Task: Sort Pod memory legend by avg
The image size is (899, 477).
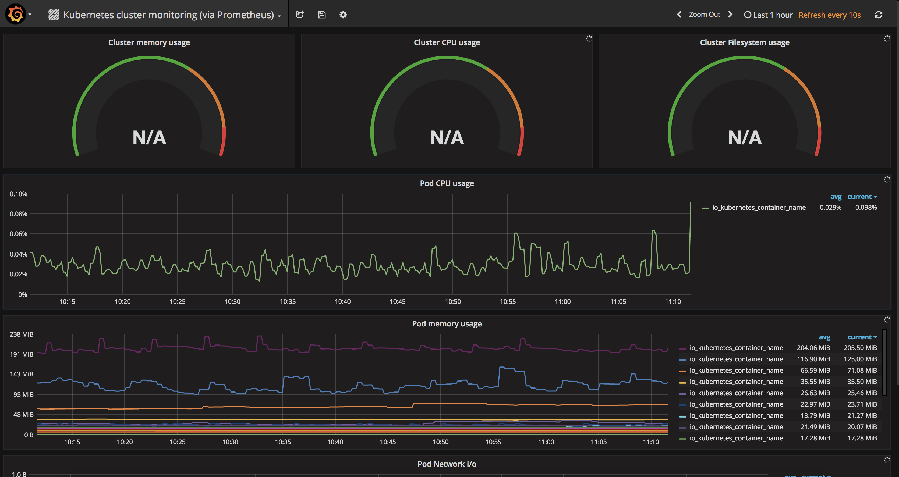Action: point(824,337)
